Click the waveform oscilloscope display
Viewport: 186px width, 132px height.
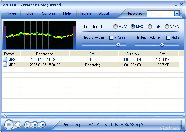pos(40,35)
